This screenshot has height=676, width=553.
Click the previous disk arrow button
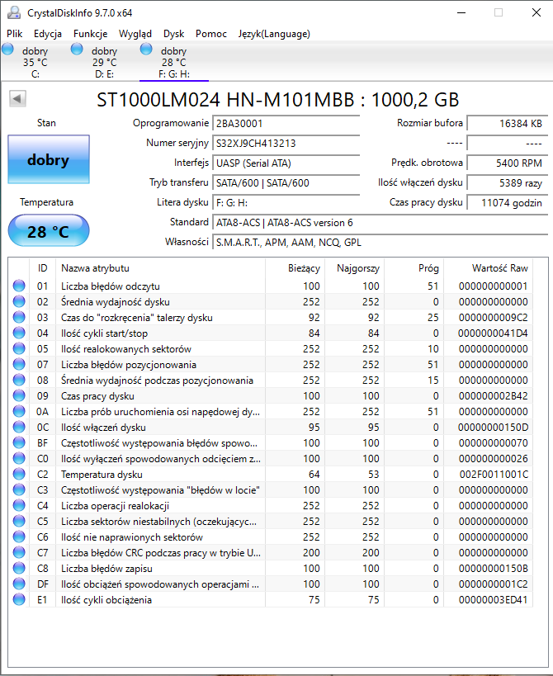[17, 99]
